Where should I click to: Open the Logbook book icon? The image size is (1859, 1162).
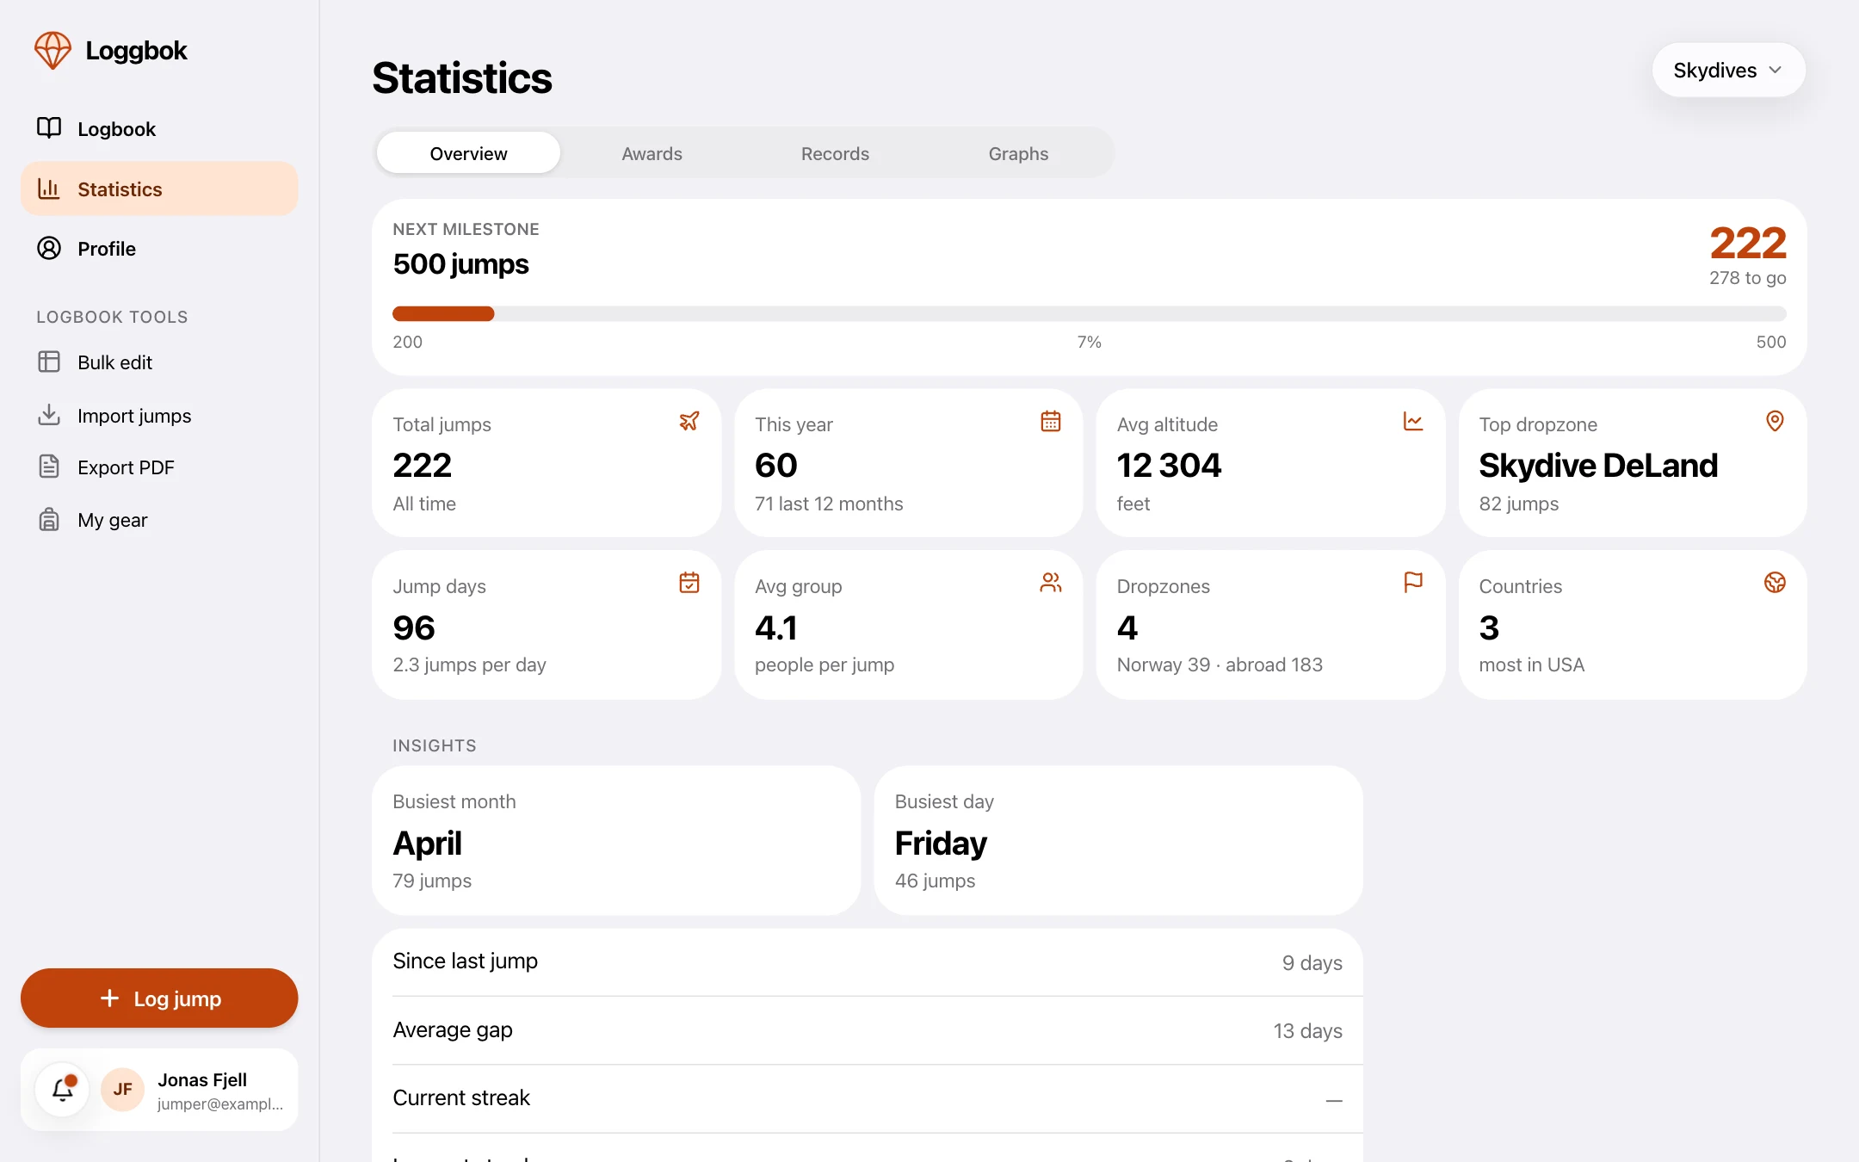click(x=49, y=128)
